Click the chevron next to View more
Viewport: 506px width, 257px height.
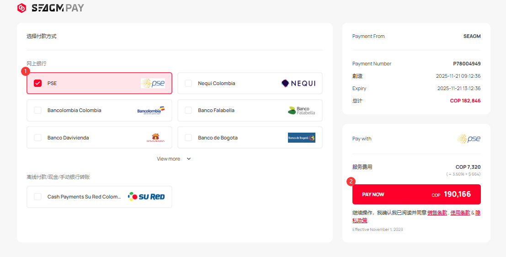[x=189, y=159]
